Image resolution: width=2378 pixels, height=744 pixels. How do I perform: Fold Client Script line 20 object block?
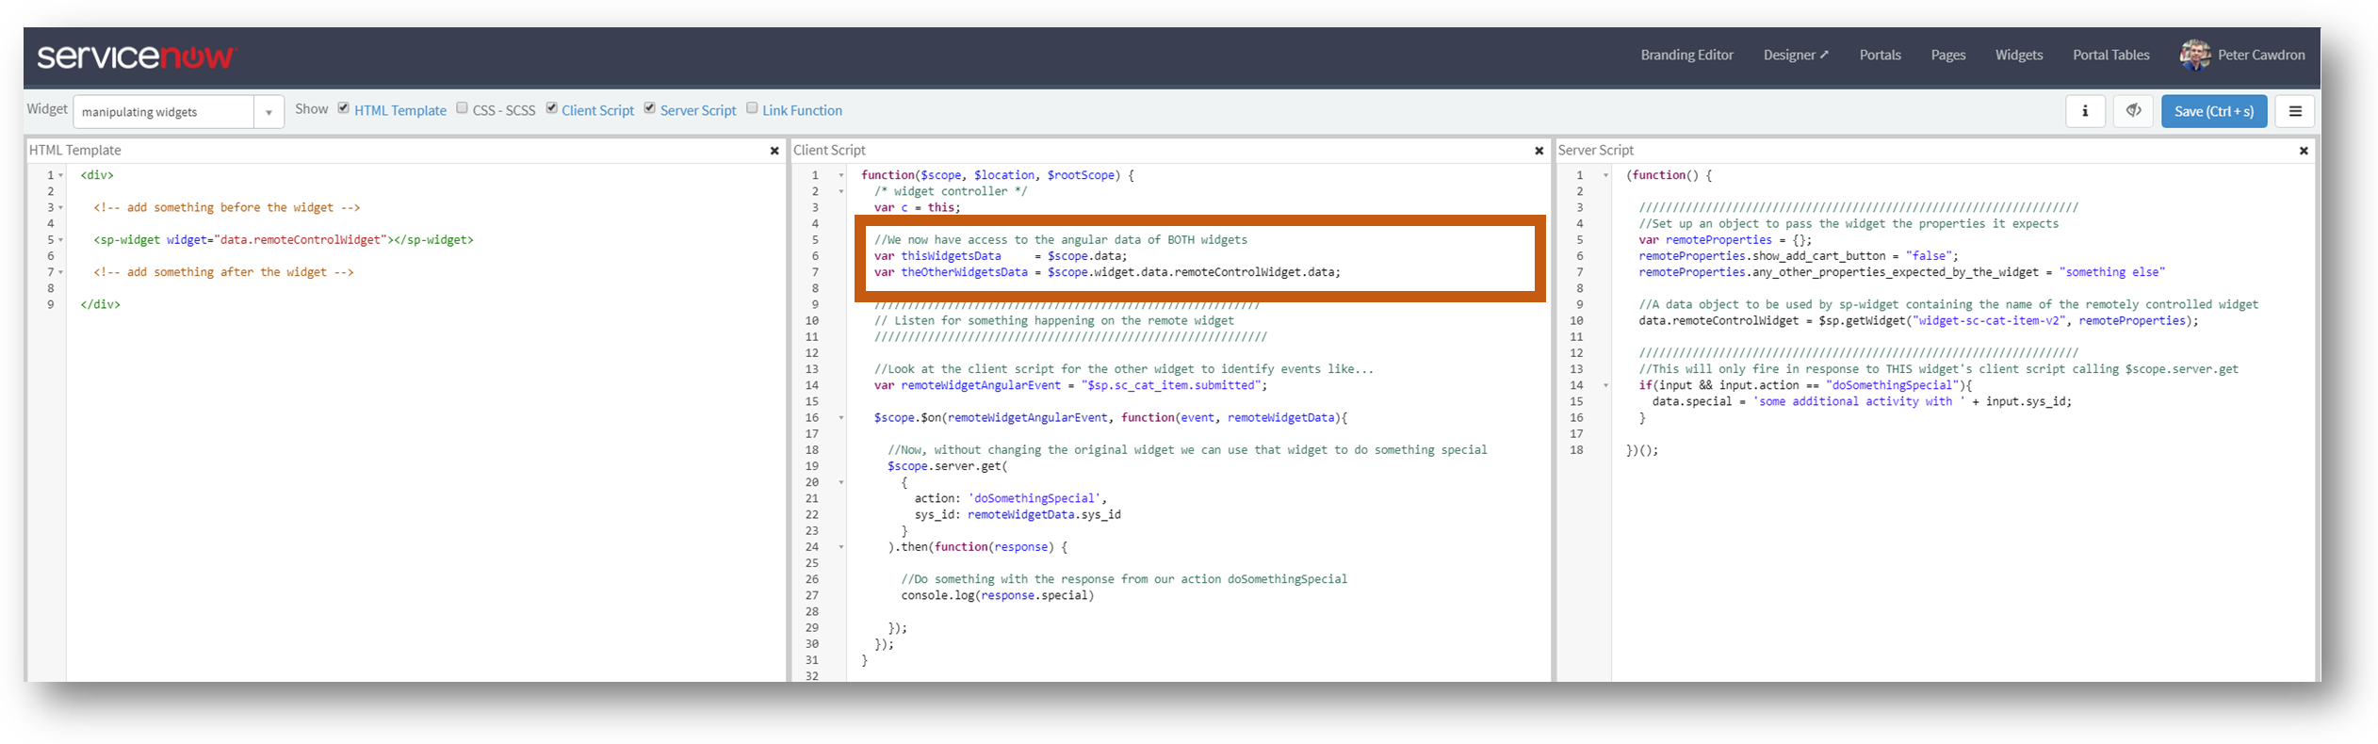pyautogui.click(x=841, y=482)
